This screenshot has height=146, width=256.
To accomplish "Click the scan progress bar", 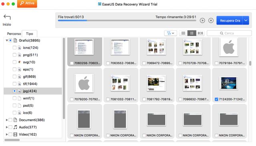I will coord(127,20).
